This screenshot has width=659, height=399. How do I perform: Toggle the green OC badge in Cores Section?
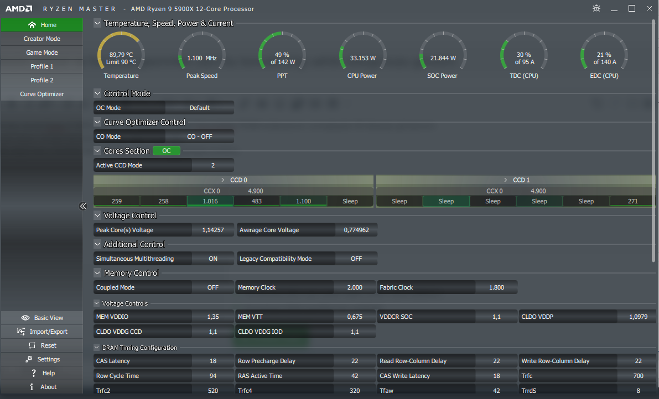point(167,151)
